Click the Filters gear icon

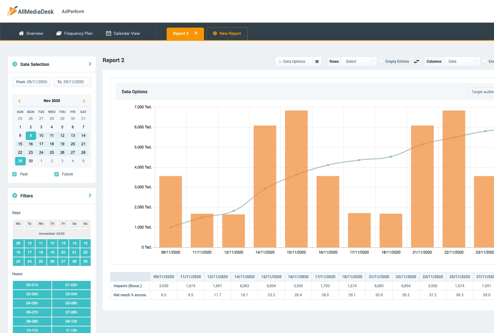pyautogui.click(x=15, y=196)
